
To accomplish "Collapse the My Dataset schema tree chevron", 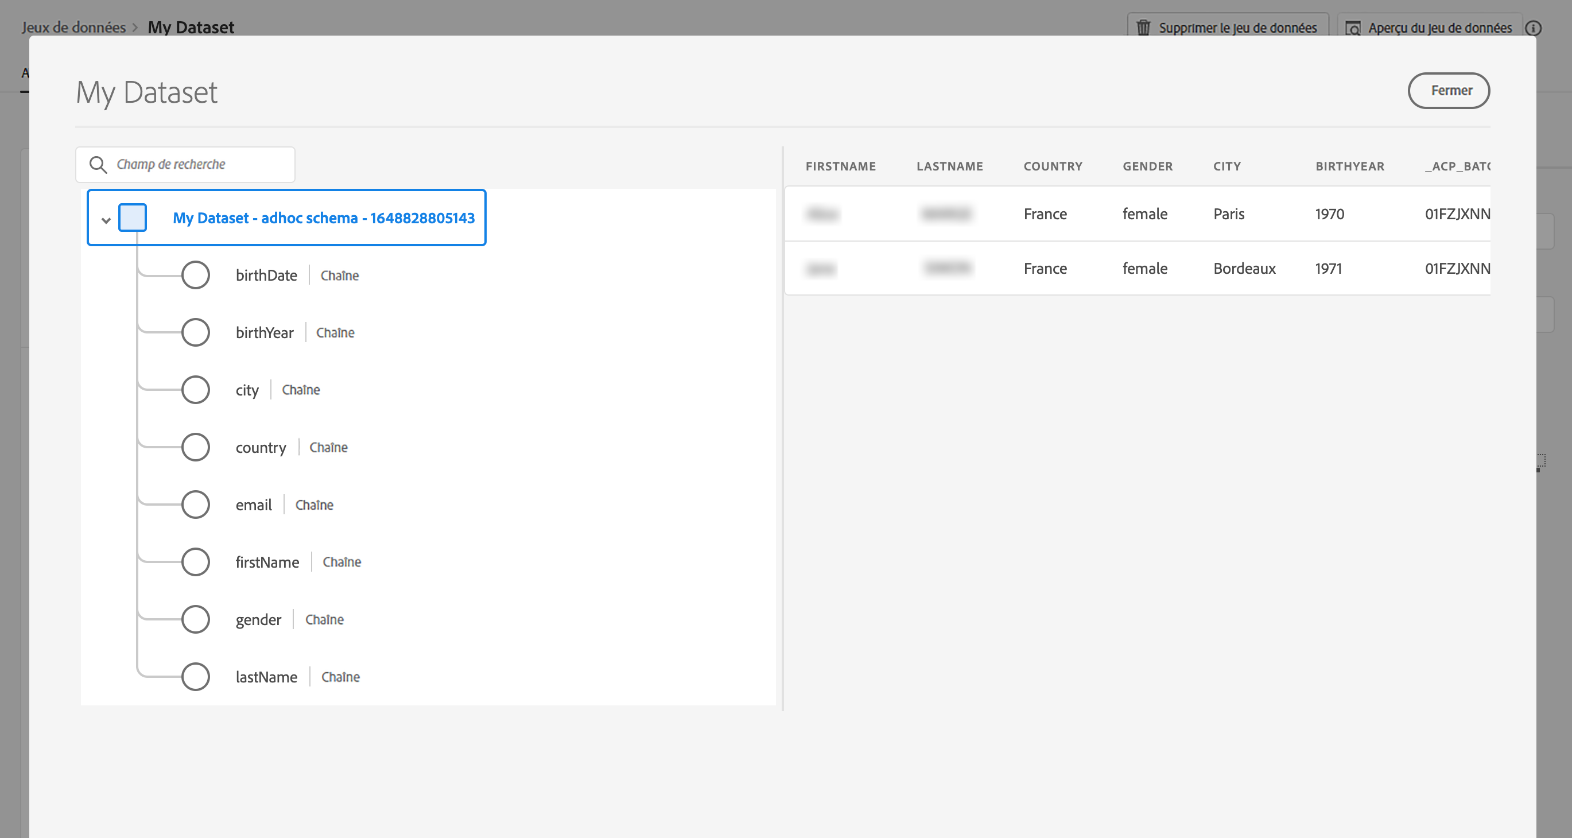I will coord(106,220).
